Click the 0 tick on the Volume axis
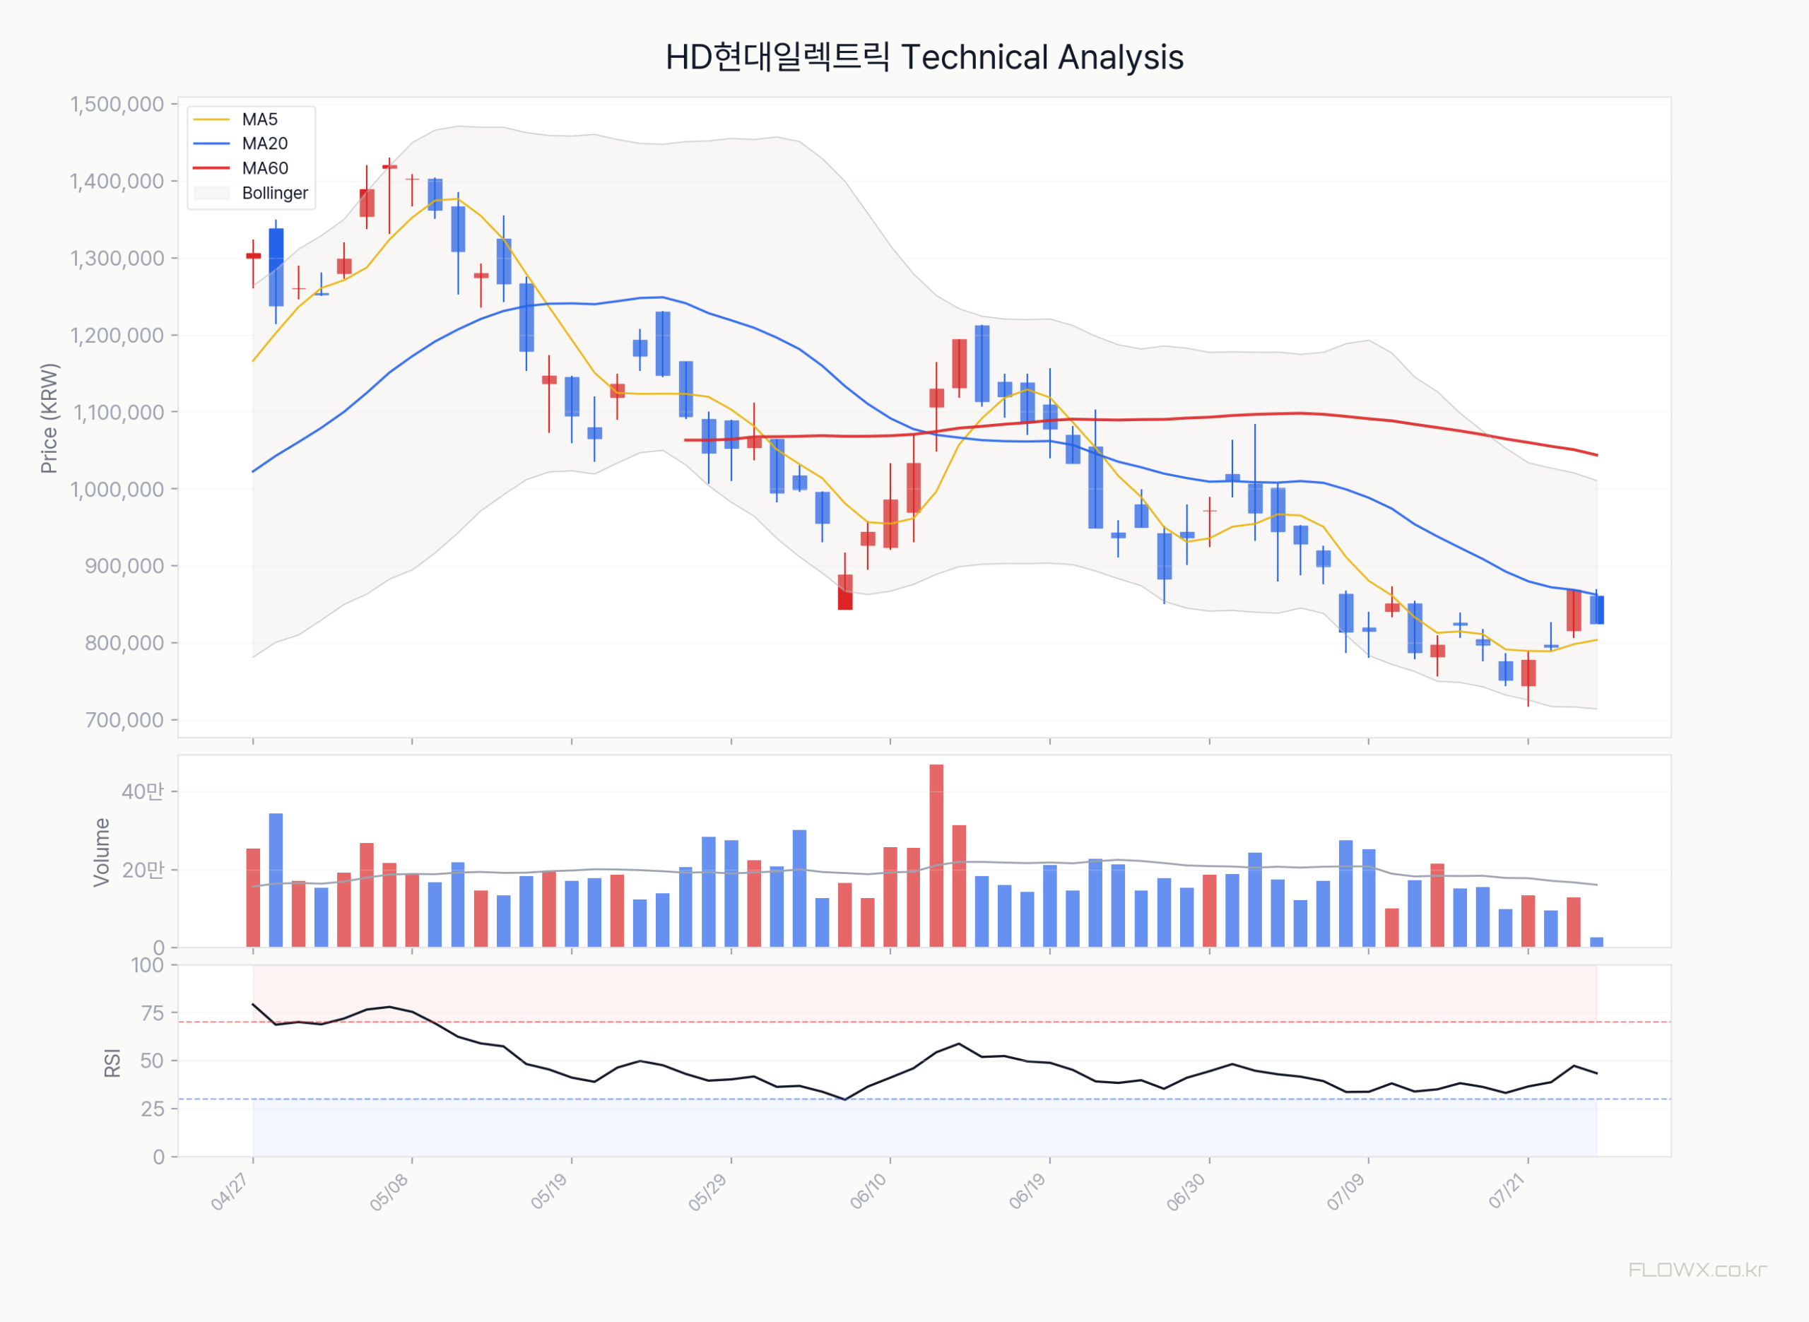Viewport: 1809px width, 1322px height. click(x=158, y=948)
